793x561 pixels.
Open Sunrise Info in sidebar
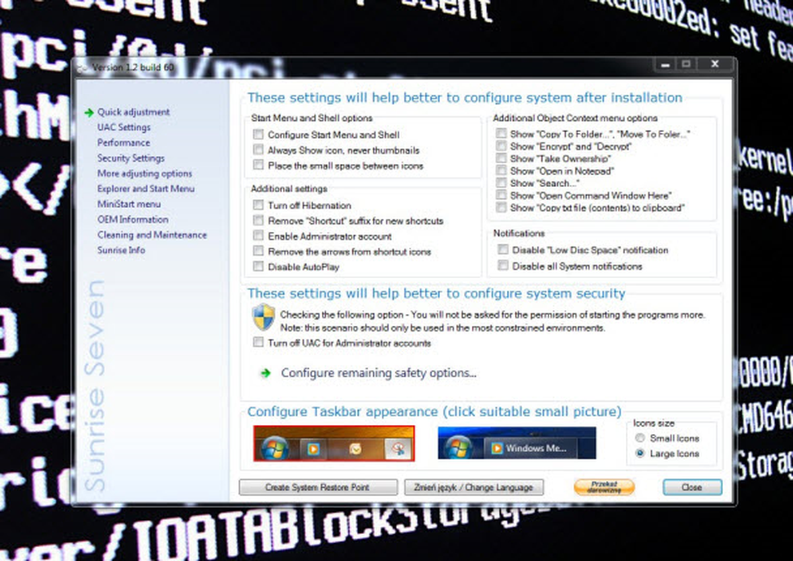[121, 250]
